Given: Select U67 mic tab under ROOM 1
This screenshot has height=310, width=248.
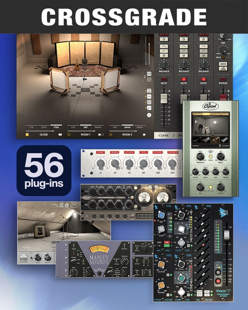Looking at the screenshot, I should pyautogui.click(x=86, y=128).
